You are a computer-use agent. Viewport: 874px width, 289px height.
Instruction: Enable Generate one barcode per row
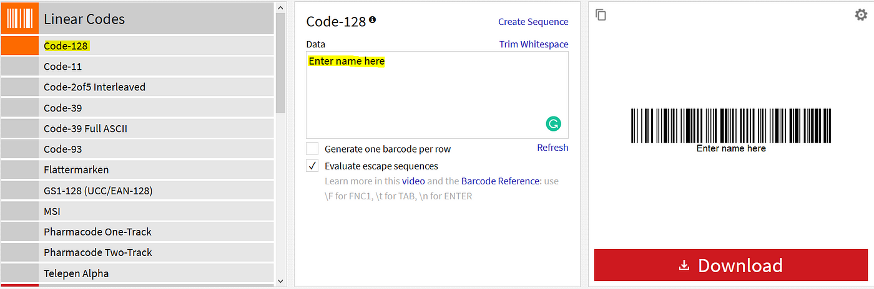point(312,149)
